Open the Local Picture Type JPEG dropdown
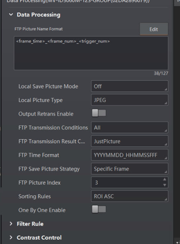The width and height of the screenshot is (180, 244). 129,100
